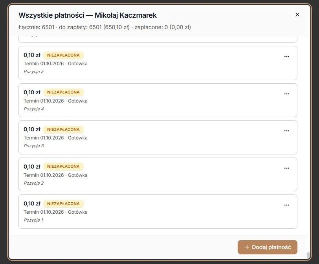Click the Pozycja 2 note text
This screenshot has width=319, height=264.
[33, 183]
